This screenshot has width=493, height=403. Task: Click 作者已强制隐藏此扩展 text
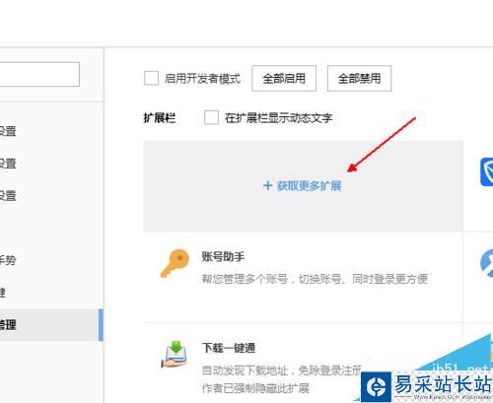tap(255, 388)
